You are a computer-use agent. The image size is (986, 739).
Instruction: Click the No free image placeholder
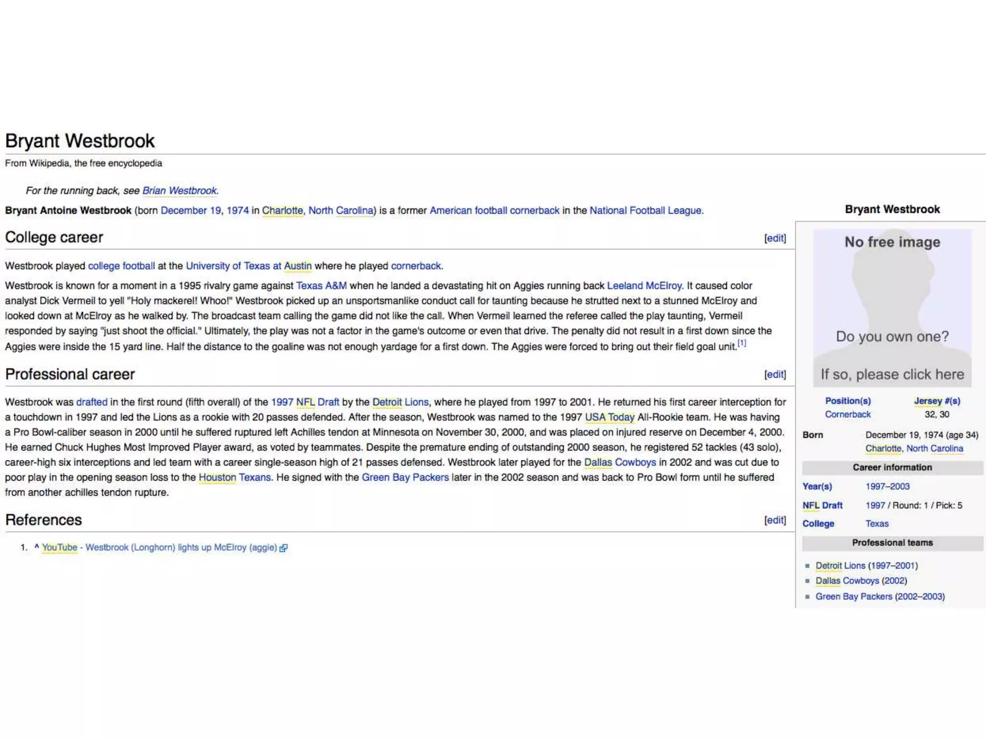pyautogui.click(x=892, y=308)
